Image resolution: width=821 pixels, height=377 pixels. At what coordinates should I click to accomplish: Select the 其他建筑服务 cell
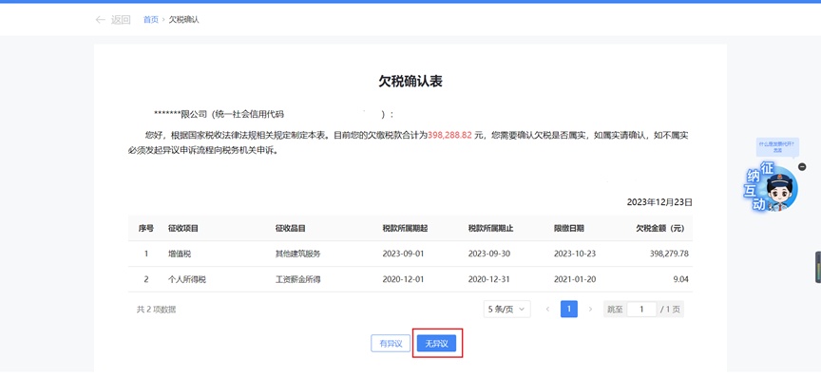click(x=298, y=254)
